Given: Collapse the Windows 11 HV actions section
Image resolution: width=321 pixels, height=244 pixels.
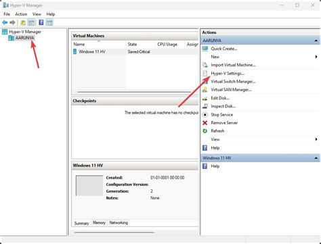Looking at the screenshot, I should click(316, 158).
